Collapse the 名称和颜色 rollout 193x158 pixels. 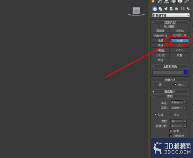coord(170,67)
